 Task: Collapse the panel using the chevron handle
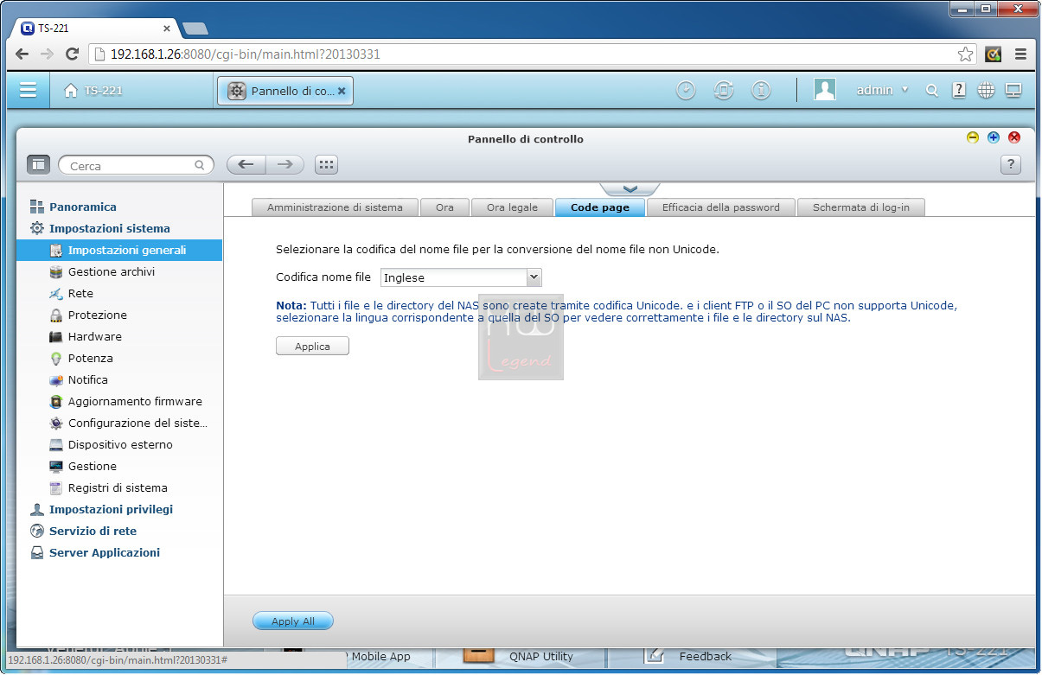[x=630, y=188]
